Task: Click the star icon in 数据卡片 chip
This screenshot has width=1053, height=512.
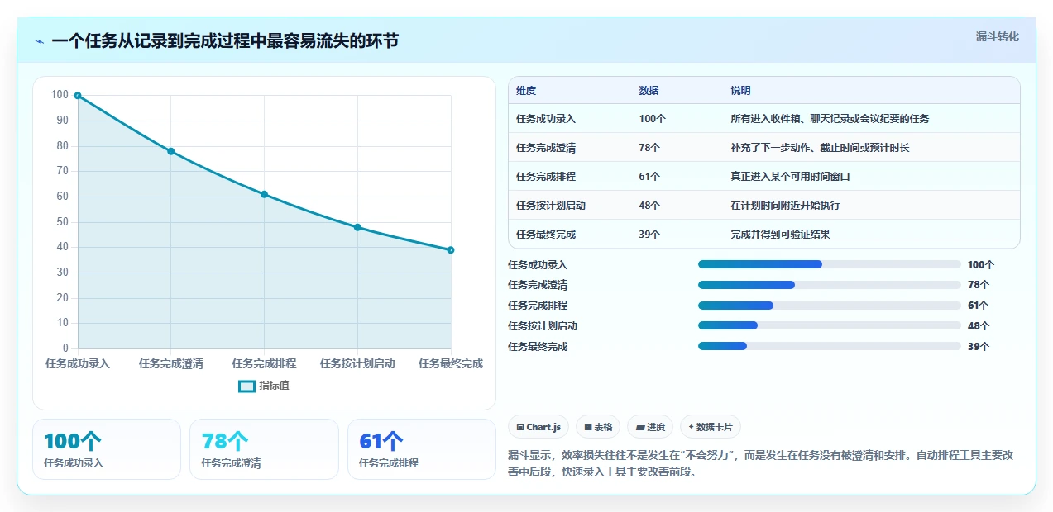Action: [691, 427]
